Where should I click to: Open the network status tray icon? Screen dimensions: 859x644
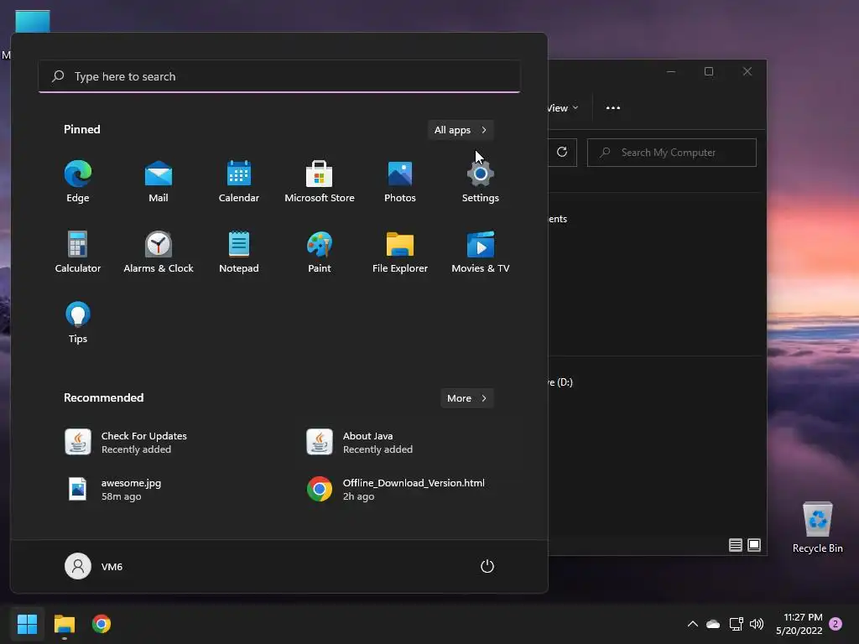736,624
